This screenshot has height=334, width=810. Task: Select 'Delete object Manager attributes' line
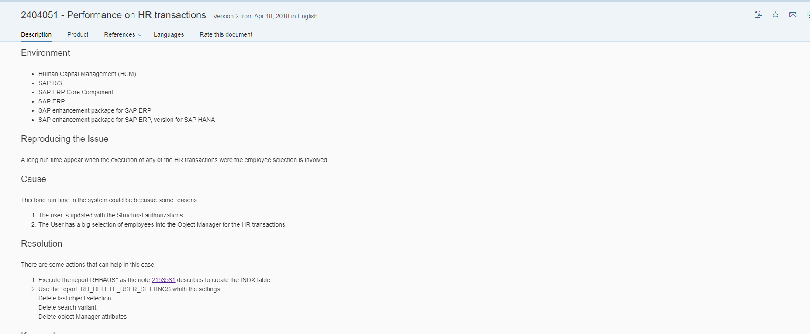pos(83,317)
